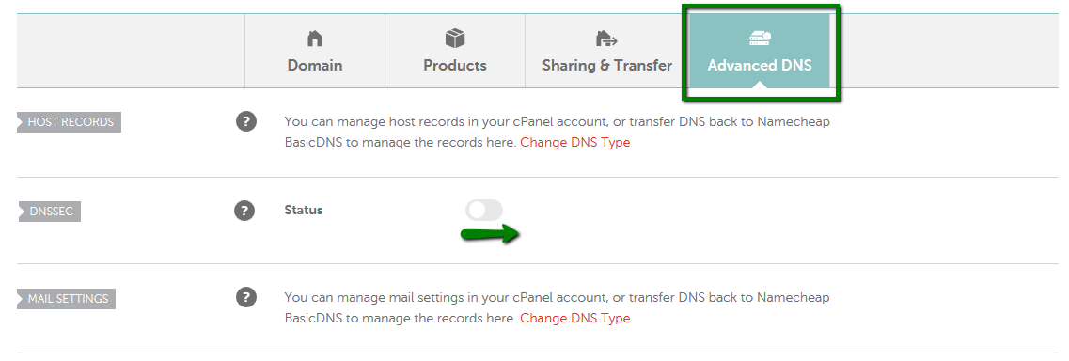
Task: Select the Advanced DNS tab label
Action: tap(760, 66)
